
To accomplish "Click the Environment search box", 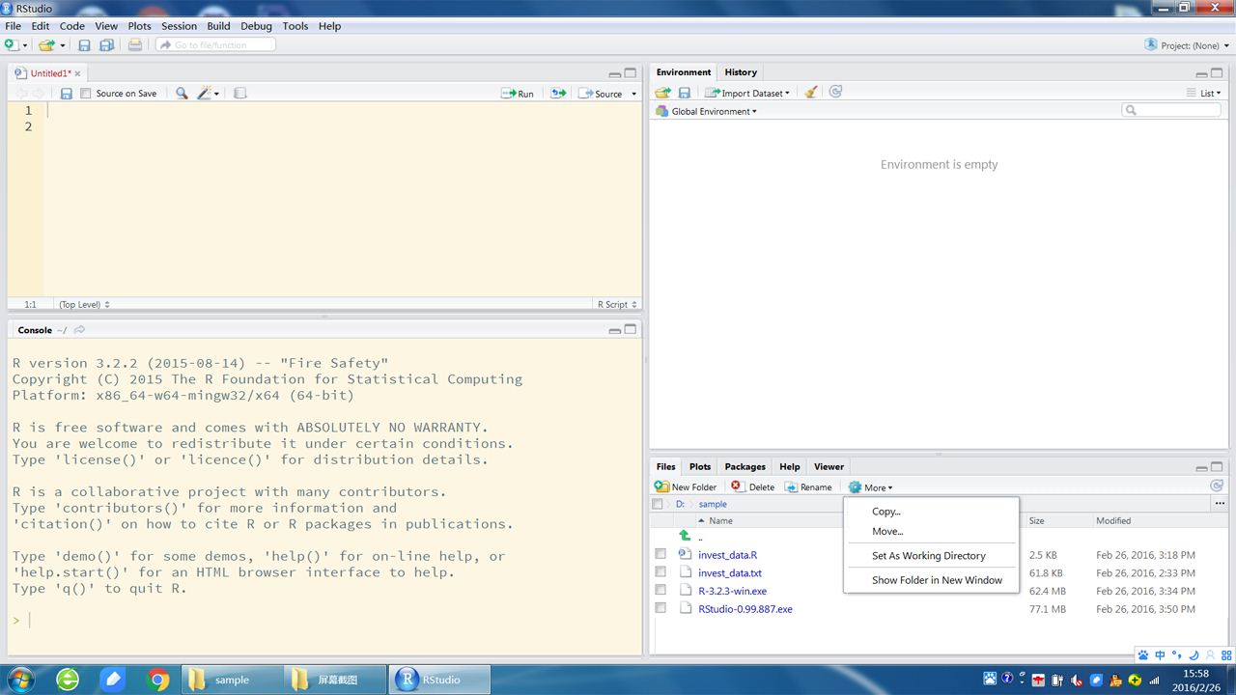I will point(1171,111).
